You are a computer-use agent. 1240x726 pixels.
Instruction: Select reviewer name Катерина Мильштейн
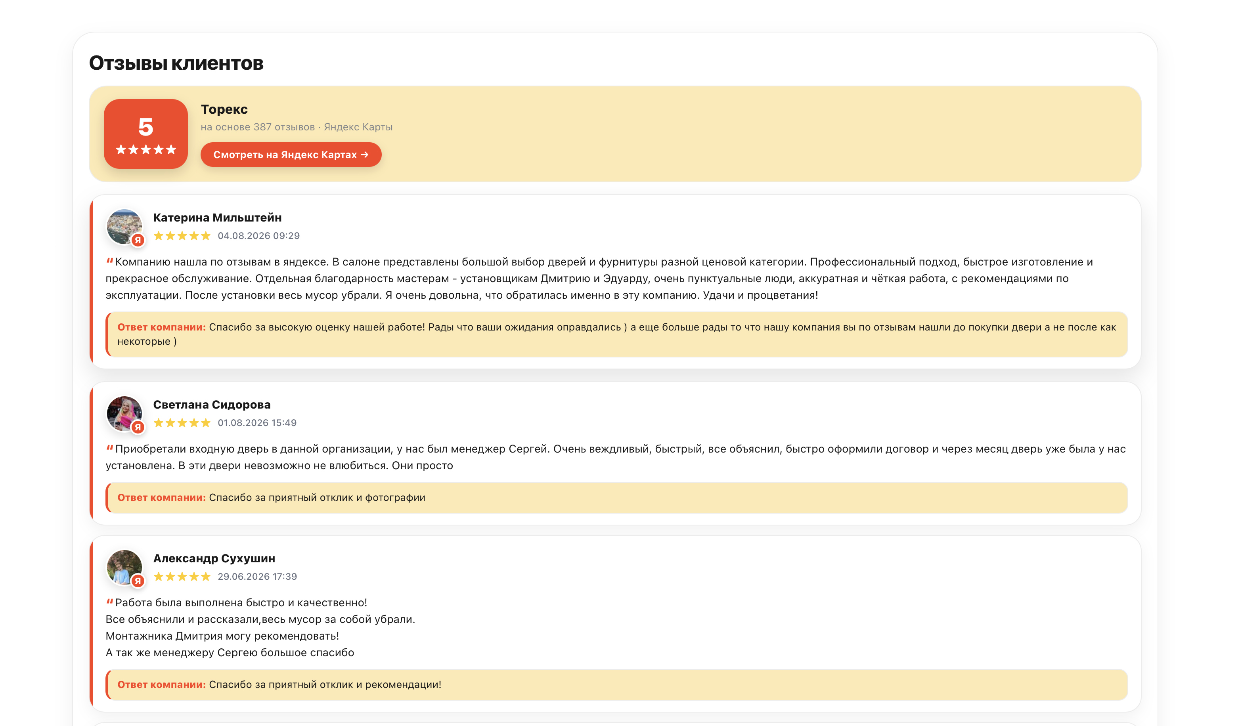point(218,218)
